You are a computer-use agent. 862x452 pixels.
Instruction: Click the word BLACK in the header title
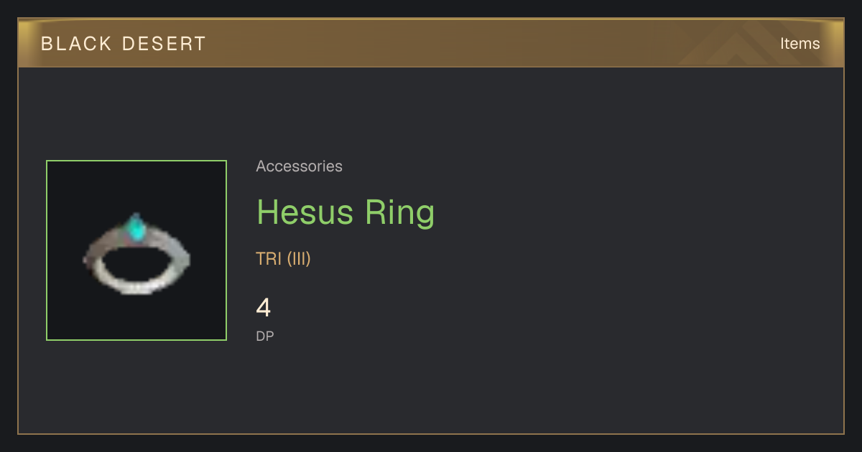click(75, 43)
